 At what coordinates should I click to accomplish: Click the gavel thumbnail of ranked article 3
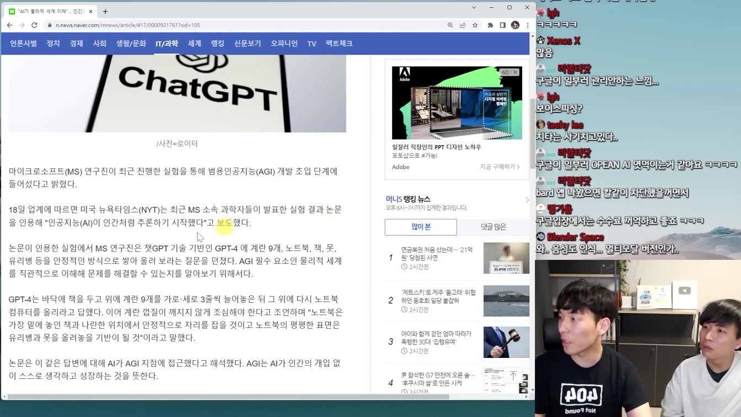click(x=506, y=342)
